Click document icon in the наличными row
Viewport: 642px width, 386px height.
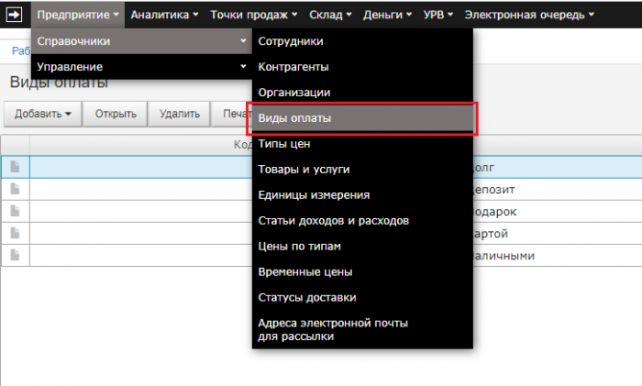click(15, 255)
